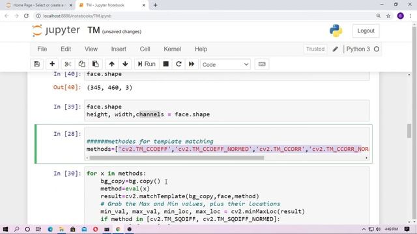Screen dimensions: 417x234
Task: Open the Help menu
Action: click(x=201, y=49)
